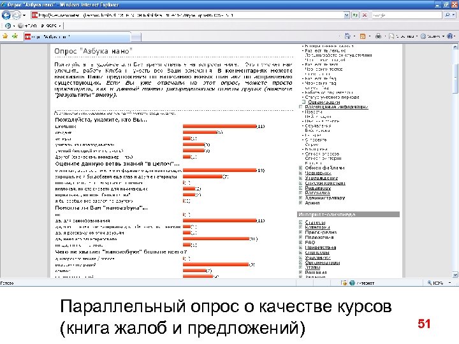The width and height of the screenshot is (459, 344).
Task: Open the zoom level dropdown arrow
Action: 449,283
